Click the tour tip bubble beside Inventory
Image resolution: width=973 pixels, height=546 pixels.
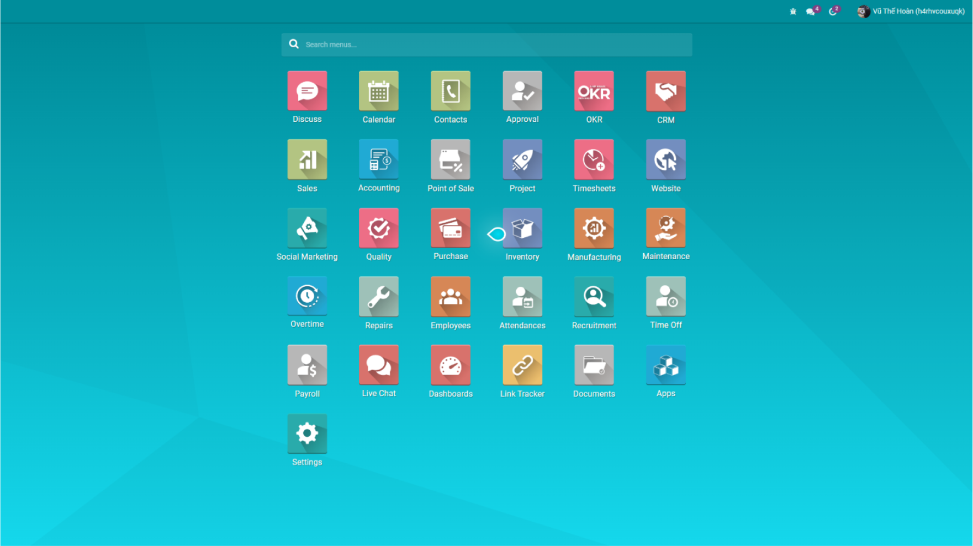[x=496, y=234]
